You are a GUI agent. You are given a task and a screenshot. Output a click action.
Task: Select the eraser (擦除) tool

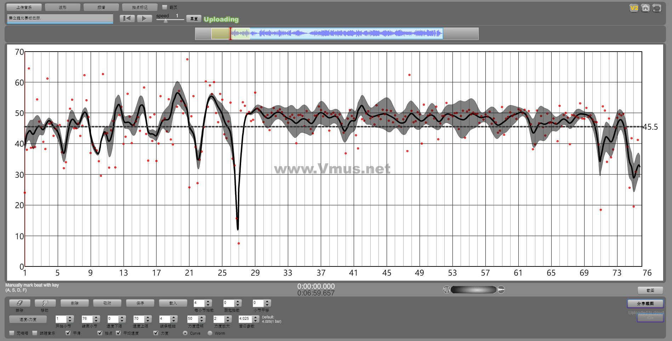click(x=19, y=303)
